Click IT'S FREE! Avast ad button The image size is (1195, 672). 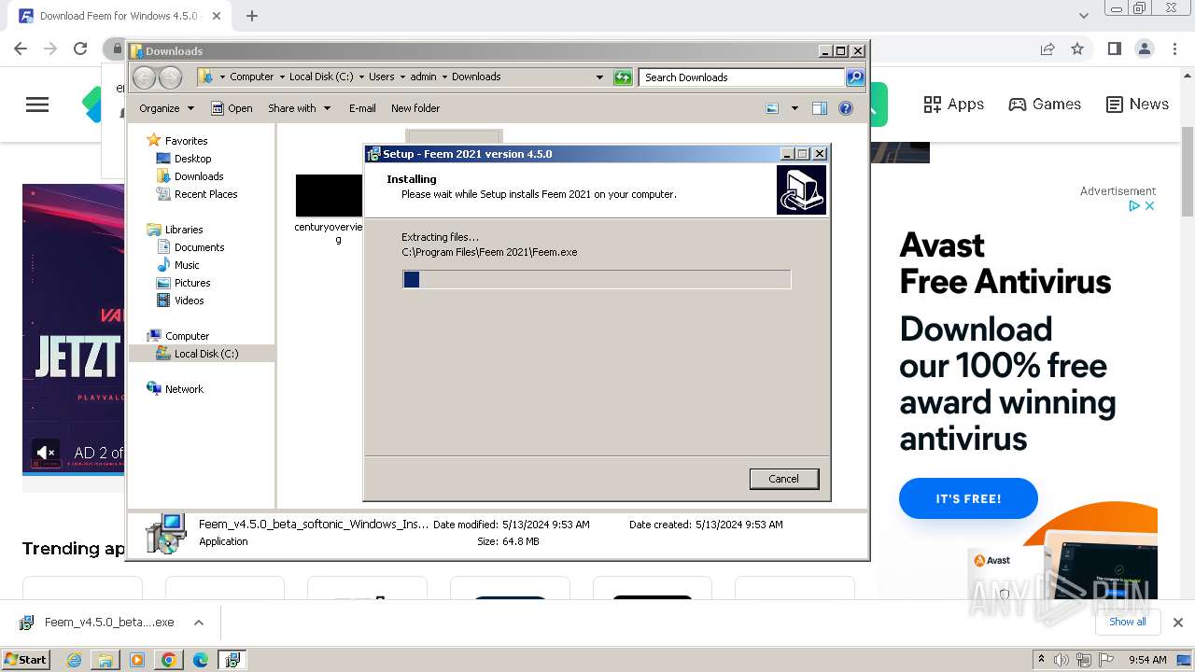968,498
